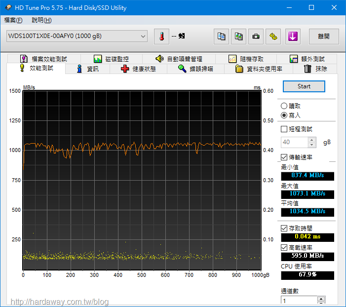Image resolution: width=346 pixels, height=307 pixels.
Task: Click the access time value 0.042 ms
Action: pos(308,237)
